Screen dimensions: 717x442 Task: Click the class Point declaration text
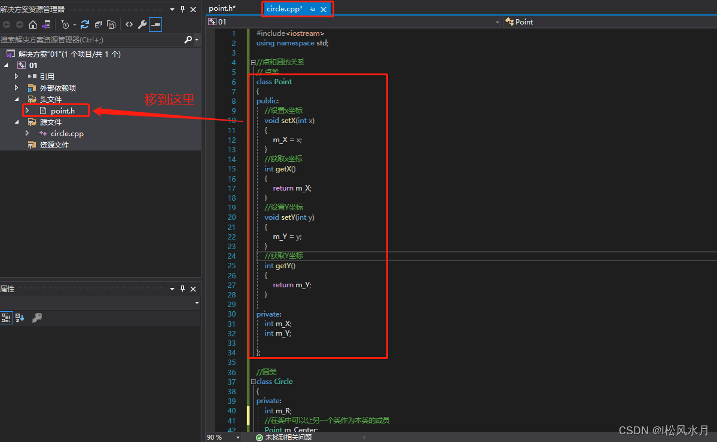click(274, 82)
